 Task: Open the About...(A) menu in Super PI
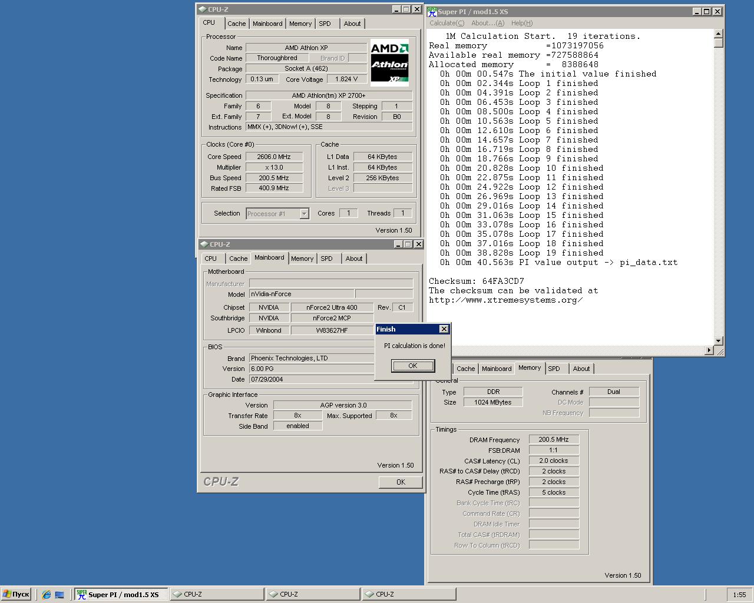pyautogui.click(x=488, y=23)
